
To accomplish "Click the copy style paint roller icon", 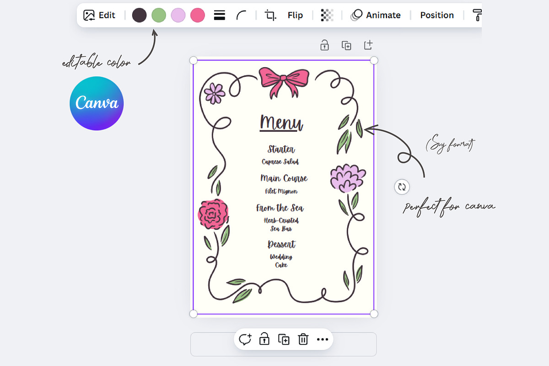I will click(477, 15).
